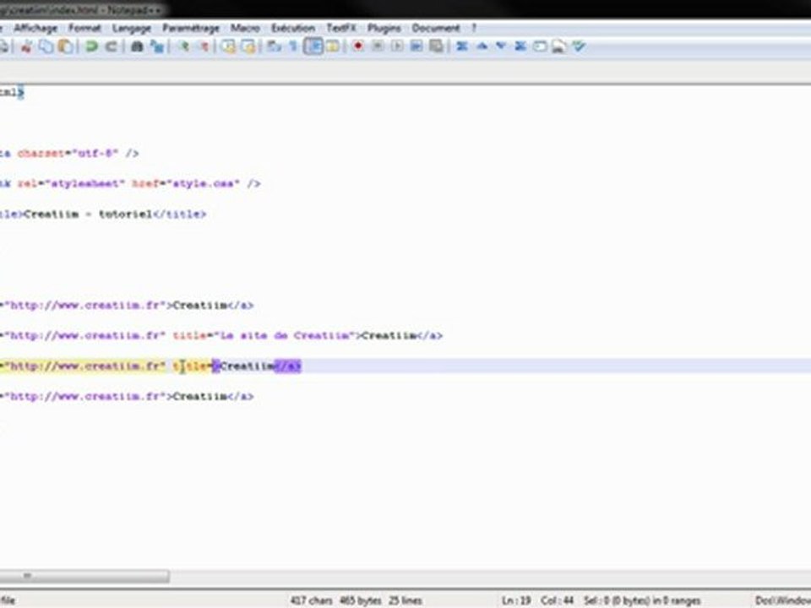This screenshot has width=811, height=608.
Task: Click the Clear Compare results icon
Action: 520,46
